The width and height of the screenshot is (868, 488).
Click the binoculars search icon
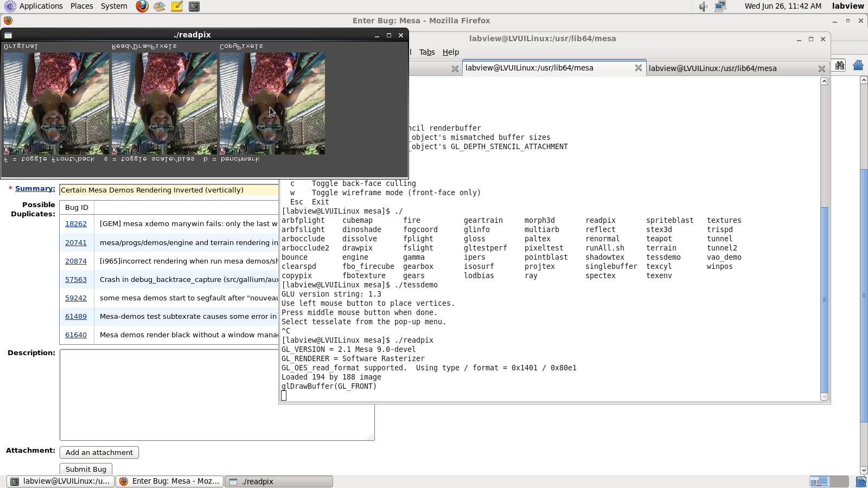point(840,66)
